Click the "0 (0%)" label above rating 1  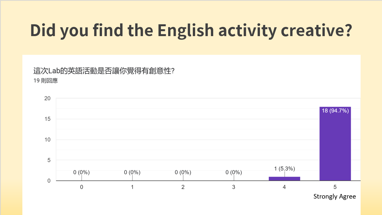(x=132, y=172)
